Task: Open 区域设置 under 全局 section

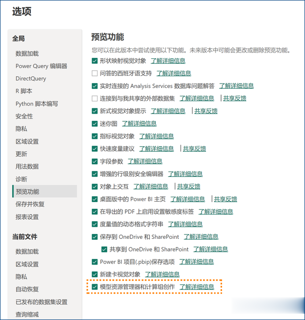Action: (27, 141)
